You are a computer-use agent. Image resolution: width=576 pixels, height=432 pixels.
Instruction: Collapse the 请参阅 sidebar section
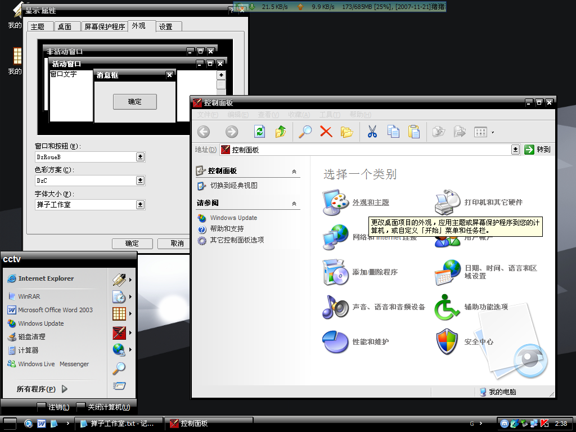click(x=294, y=204)
